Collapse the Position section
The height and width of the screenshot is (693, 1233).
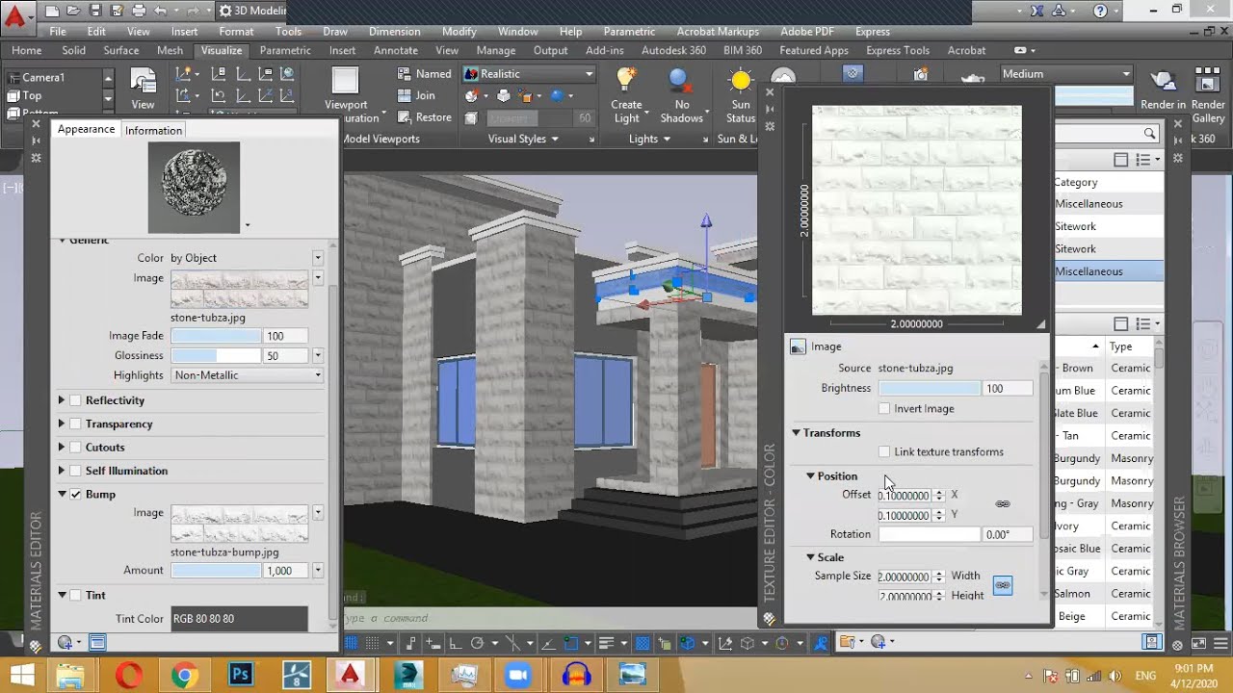(x=810, y=476)
